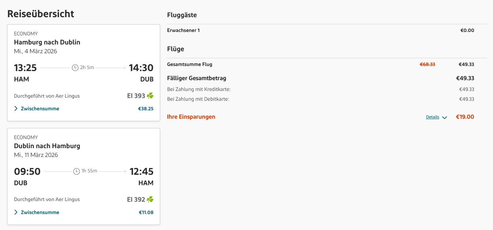Click the Ihre Einsparungen label
This screenshot has height=230, width=493.
[x=191, y=117]
